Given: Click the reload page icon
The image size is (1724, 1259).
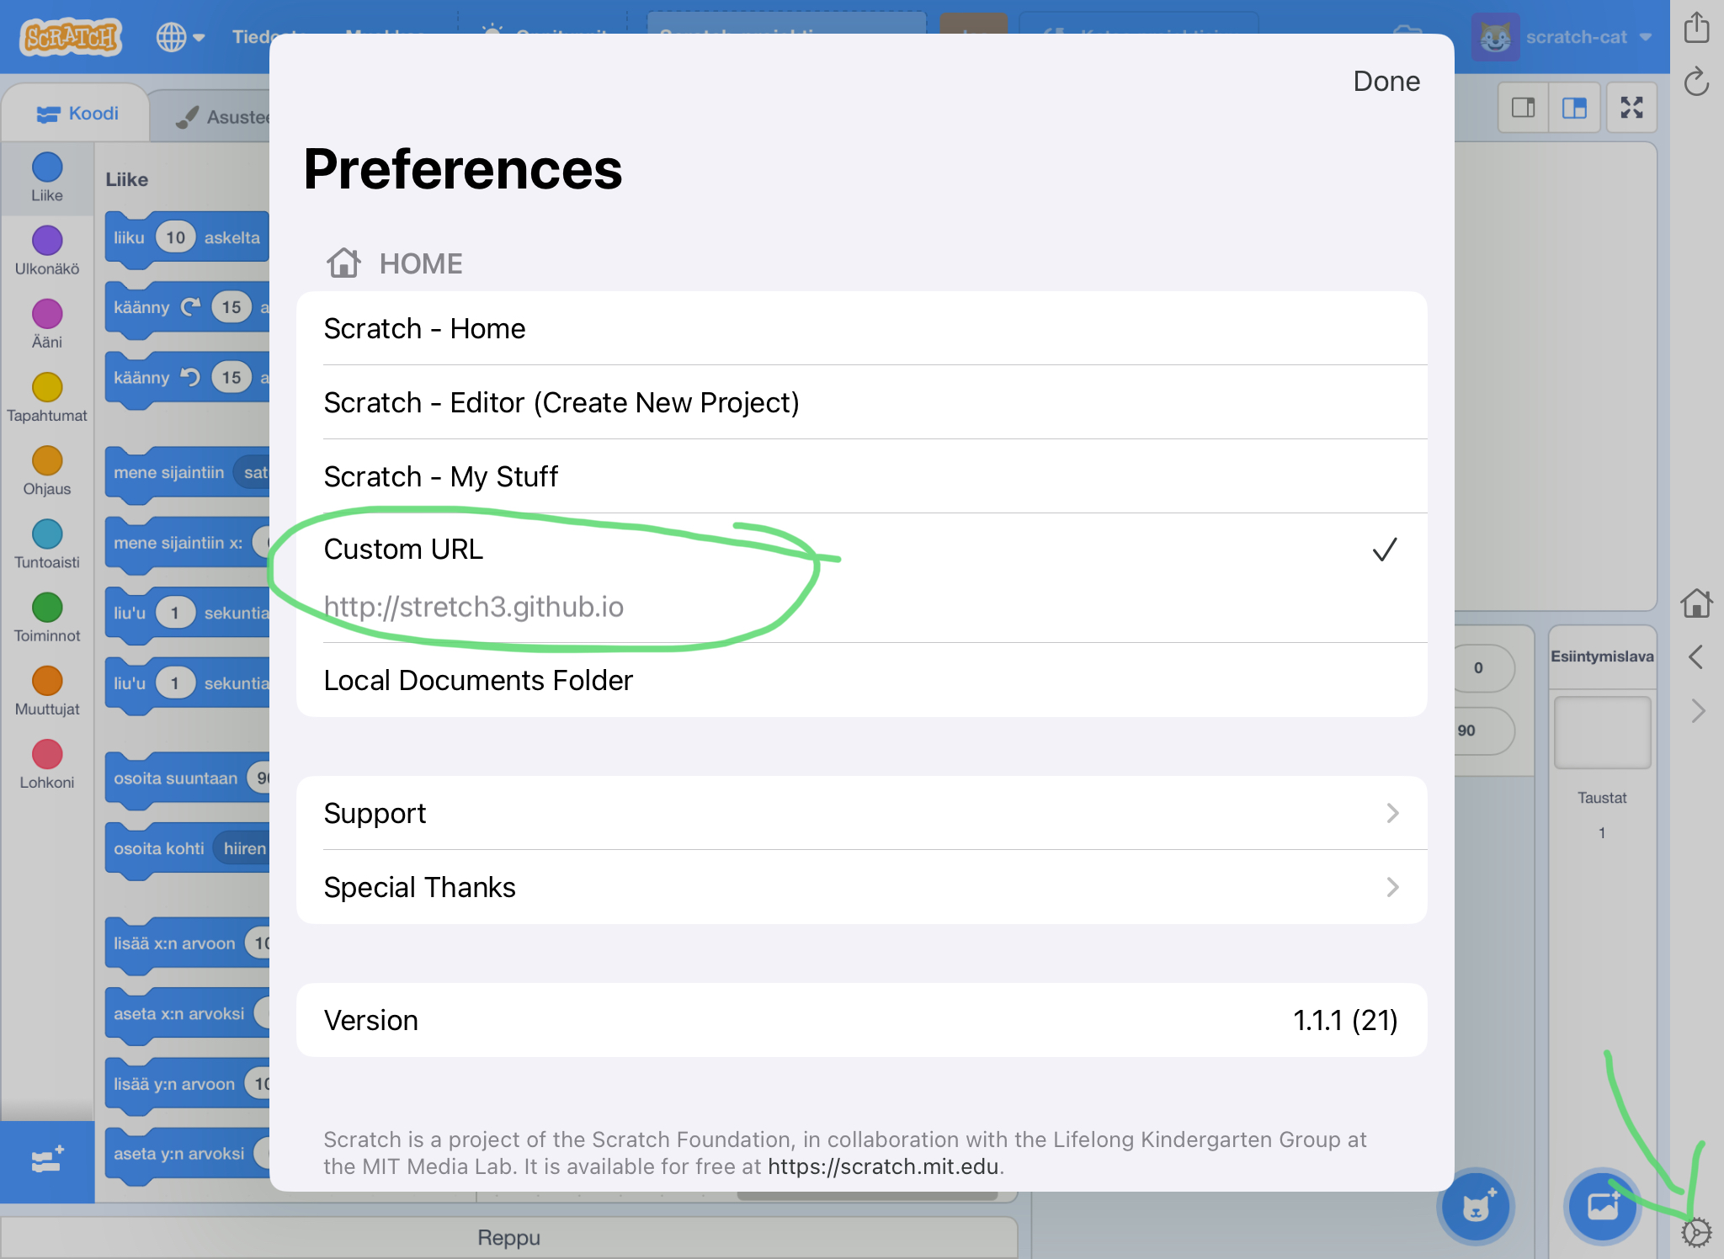Looking at the screenshot, I should click(x=1696, y=82).
